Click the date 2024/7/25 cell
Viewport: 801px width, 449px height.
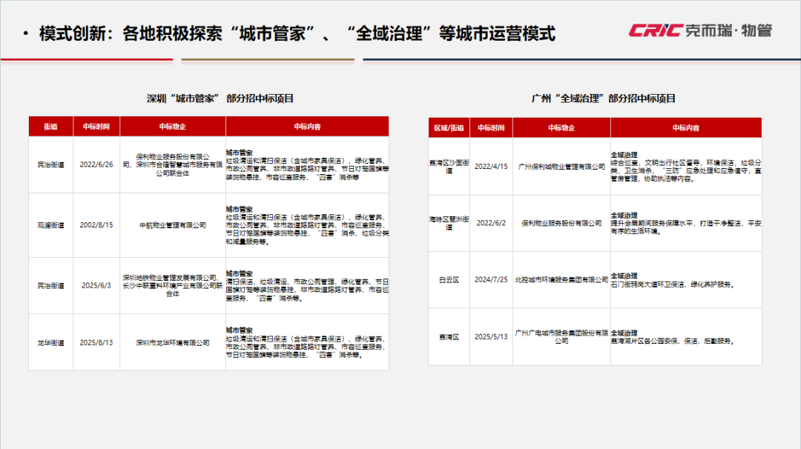[493, 279]
